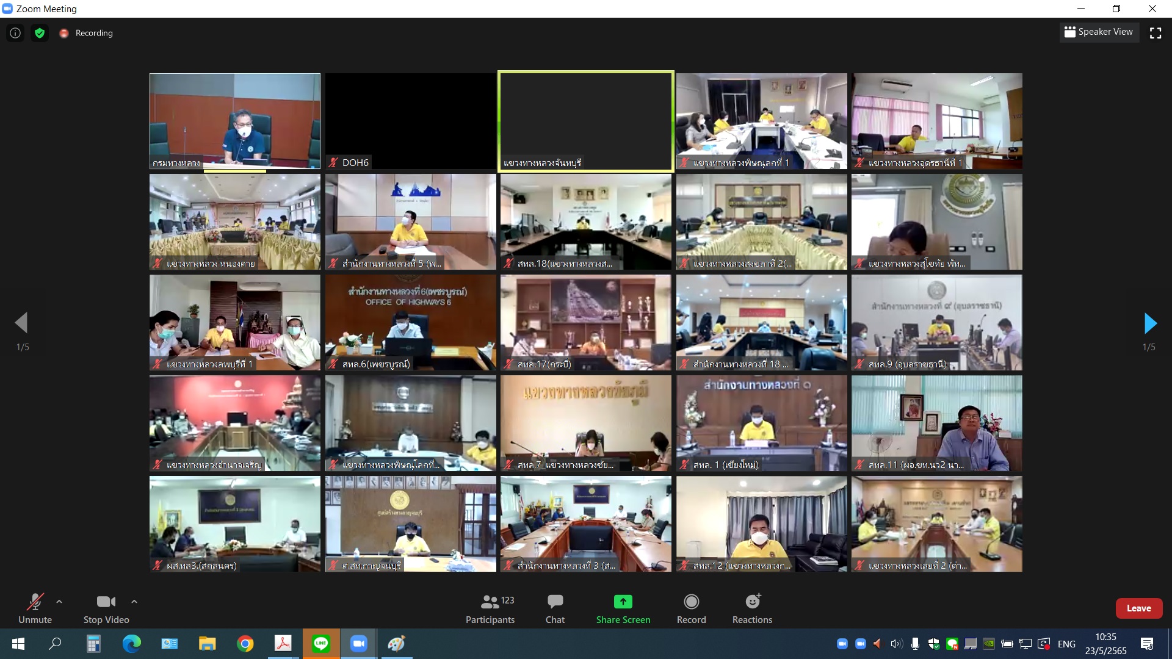Click the red Leave button
Image resolution: width=1172 pixels, height=659 pixels.
coord(1138,608)
